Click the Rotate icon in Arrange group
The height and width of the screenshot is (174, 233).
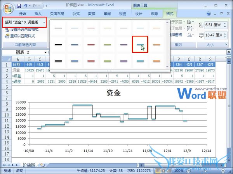coord(190,35)
